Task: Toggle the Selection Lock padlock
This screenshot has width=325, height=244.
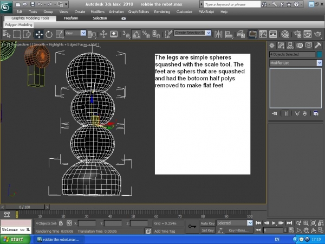Action: tap(61, 223)
